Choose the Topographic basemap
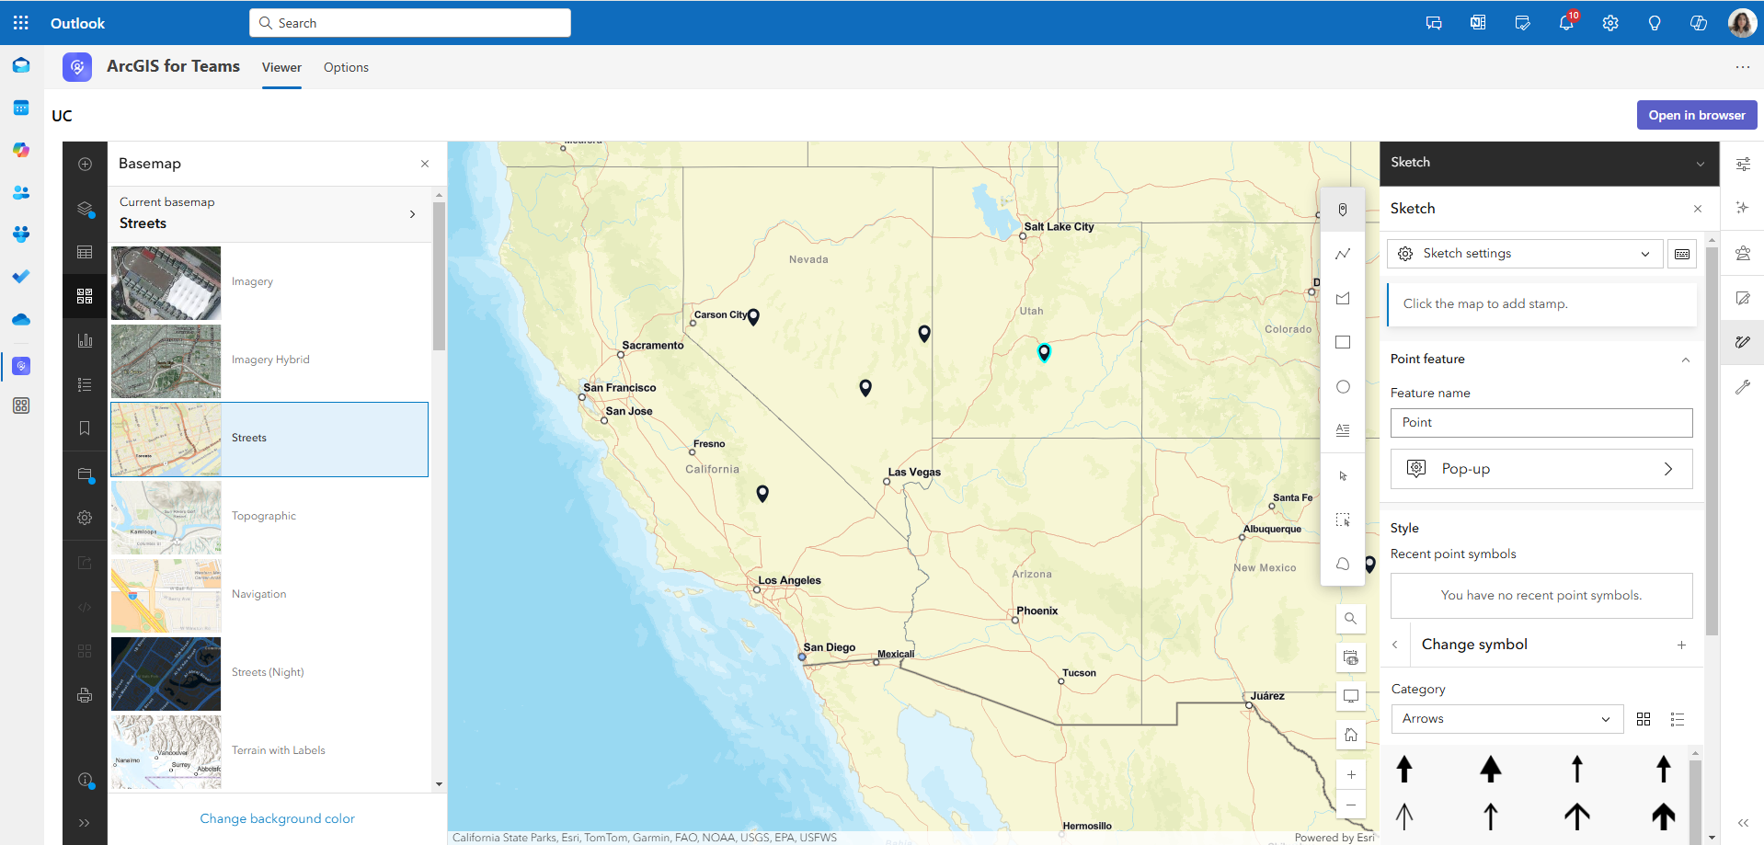Viewport: 1764px width, 845px height. coord(269,517)
